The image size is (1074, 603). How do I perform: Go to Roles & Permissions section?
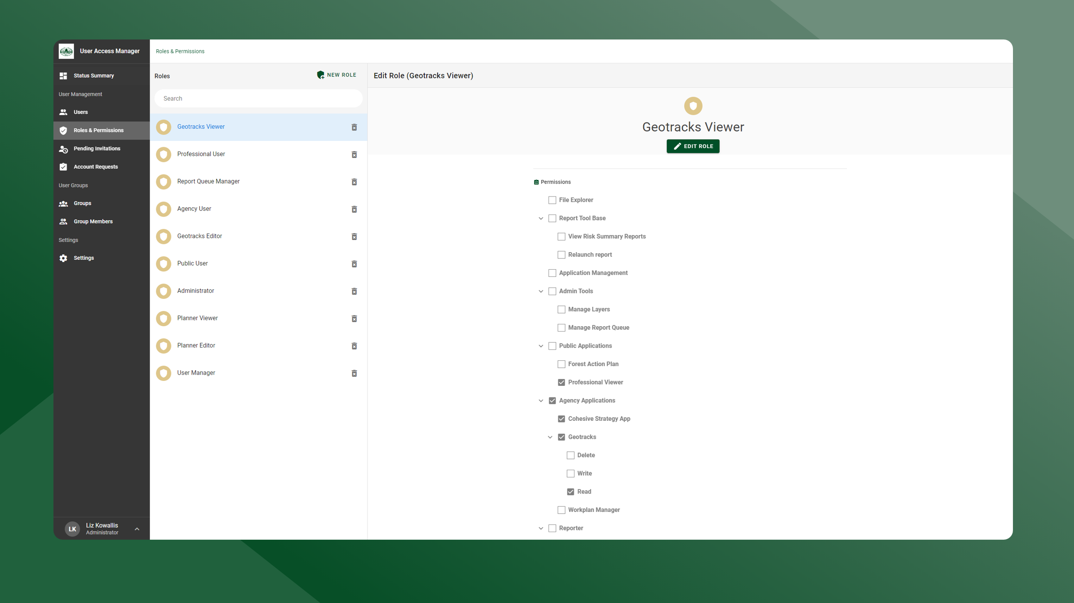pos(101,131)
